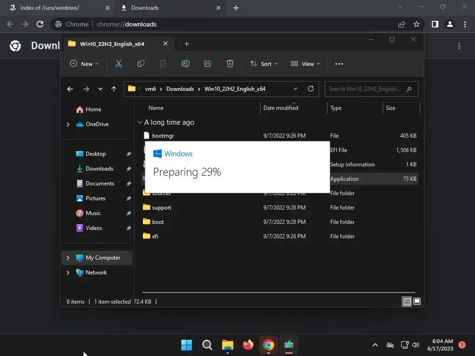The height and width of the screenshot is (356, 475).
Task: Click the Cut scissors icon in File Explorer toolbar
Action: 118,64
